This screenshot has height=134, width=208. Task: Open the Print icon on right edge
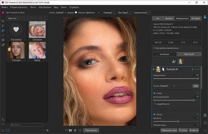[205, 115]
